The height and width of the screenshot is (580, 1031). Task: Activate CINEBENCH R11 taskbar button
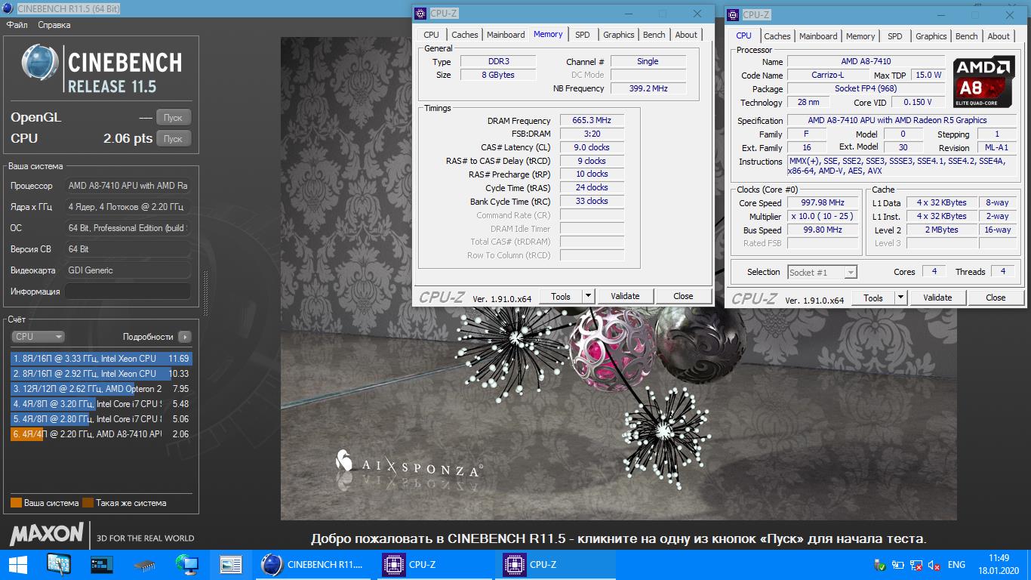[313, 565]
